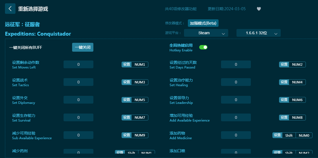Image resolution: width=318 pixels, height=158 pixels.
Task: Click NUM8 hotkey for Add Available Experience
Action: click(297, 117)
